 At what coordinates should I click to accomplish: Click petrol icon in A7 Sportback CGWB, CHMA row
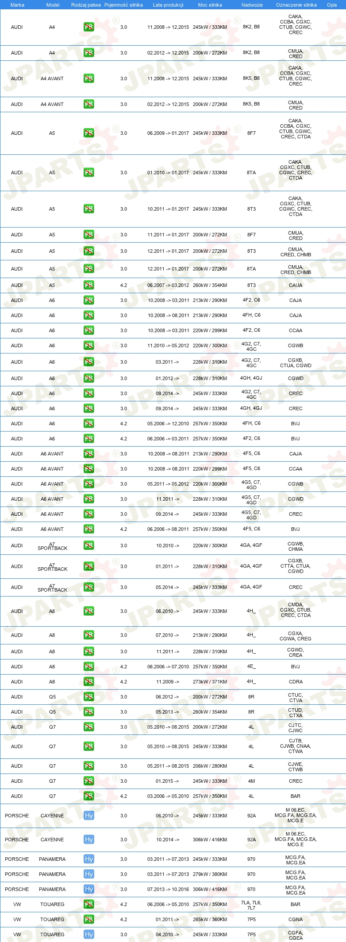click(88, 546)
